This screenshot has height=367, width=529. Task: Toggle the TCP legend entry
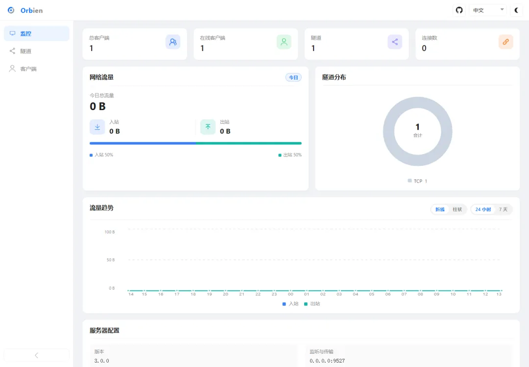417,181
